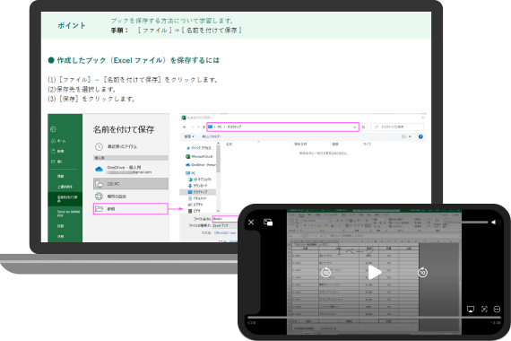511x341 pixels.
Task: Click the address bar showing PC › デスクトップ
Action: [x=283, y=127]
